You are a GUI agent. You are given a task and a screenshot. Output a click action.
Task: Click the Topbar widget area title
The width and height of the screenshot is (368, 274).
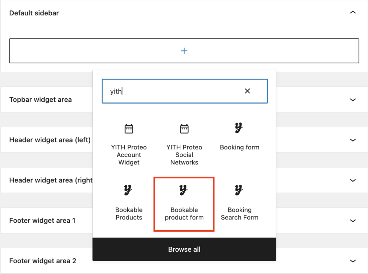pyautogui.click(x=40, y=100)
